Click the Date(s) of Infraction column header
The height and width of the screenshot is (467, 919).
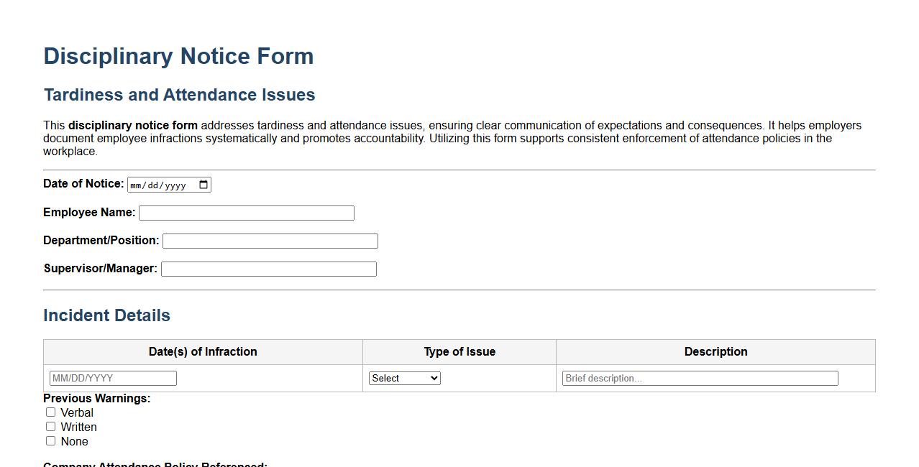tap(204, 351)
